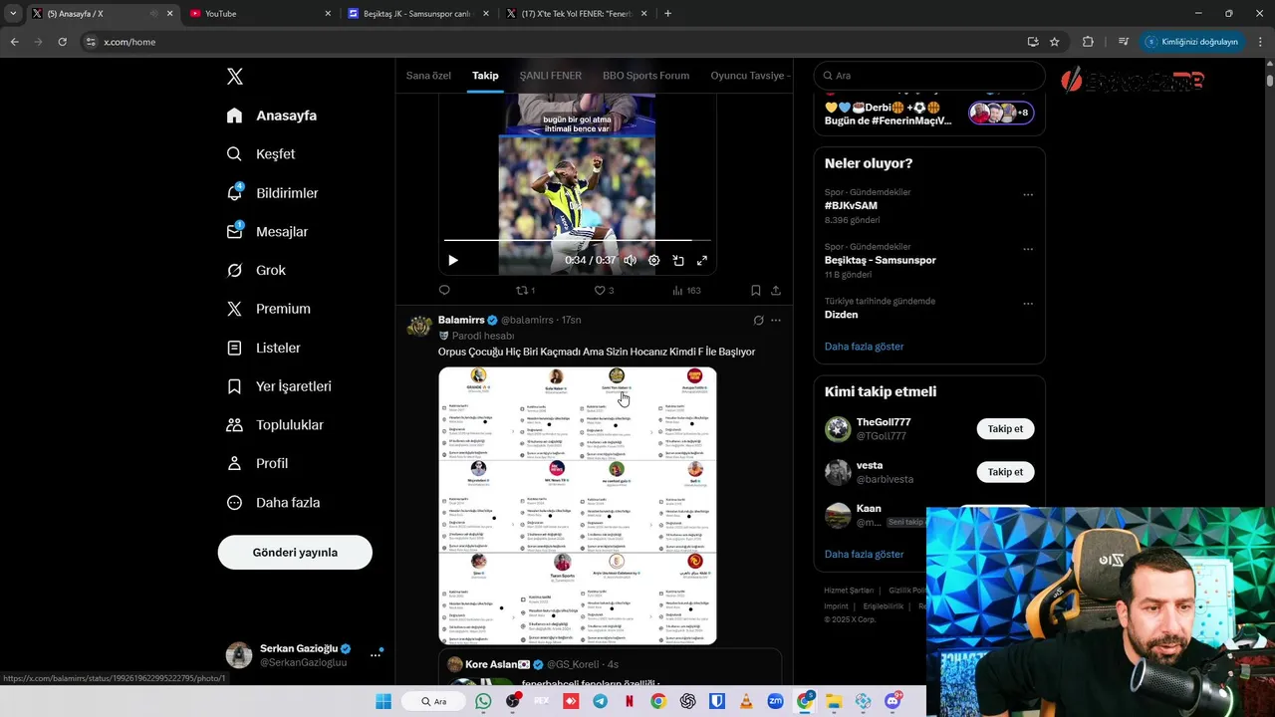
Task: Open Daha fazla in the sidebar
Action: point(273,503)
